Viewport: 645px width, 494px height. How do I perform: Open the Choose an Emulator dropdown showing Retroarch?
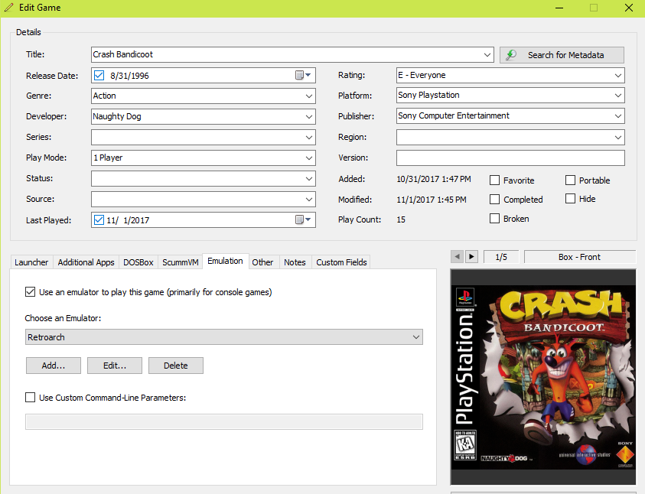(223, 337)
